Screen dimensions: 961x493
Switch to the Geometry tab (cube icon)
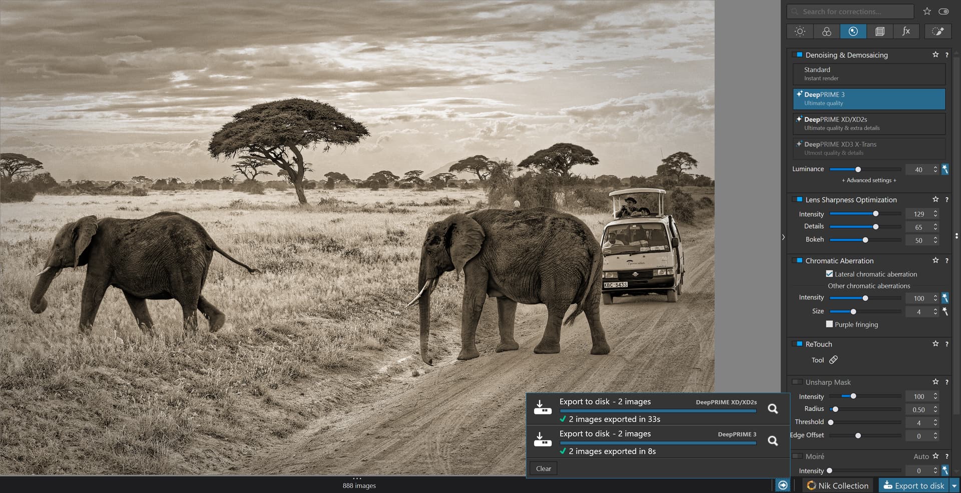[x=879, y=31]
